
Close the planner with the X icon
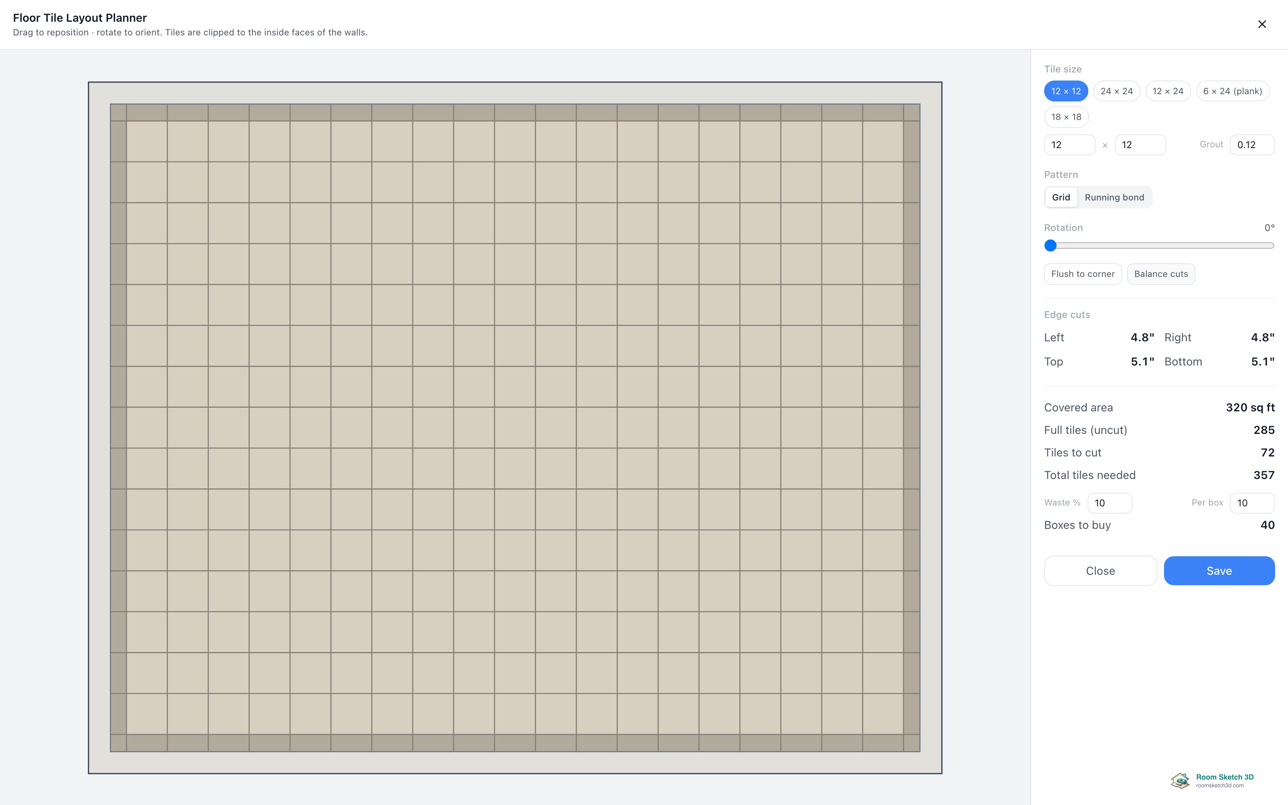pyautogui.click(x=1262, y=24)
